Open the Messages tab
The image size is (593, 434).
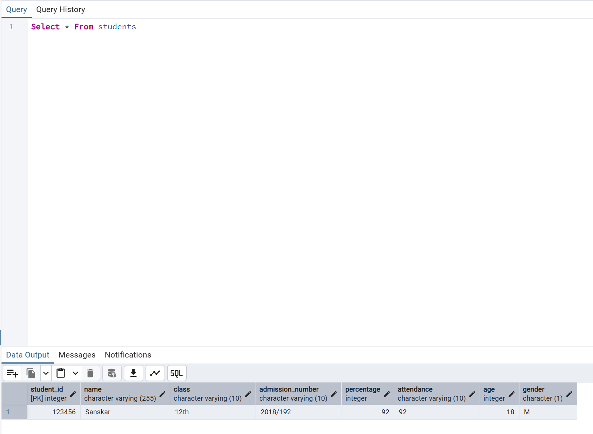click(x=77, y=355)
